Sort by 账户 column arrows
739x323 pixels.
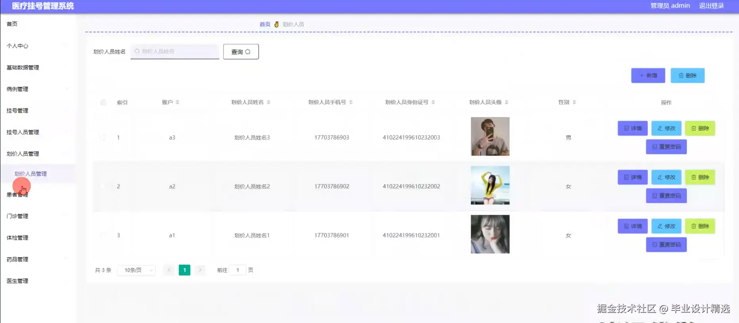coord(177,102)
